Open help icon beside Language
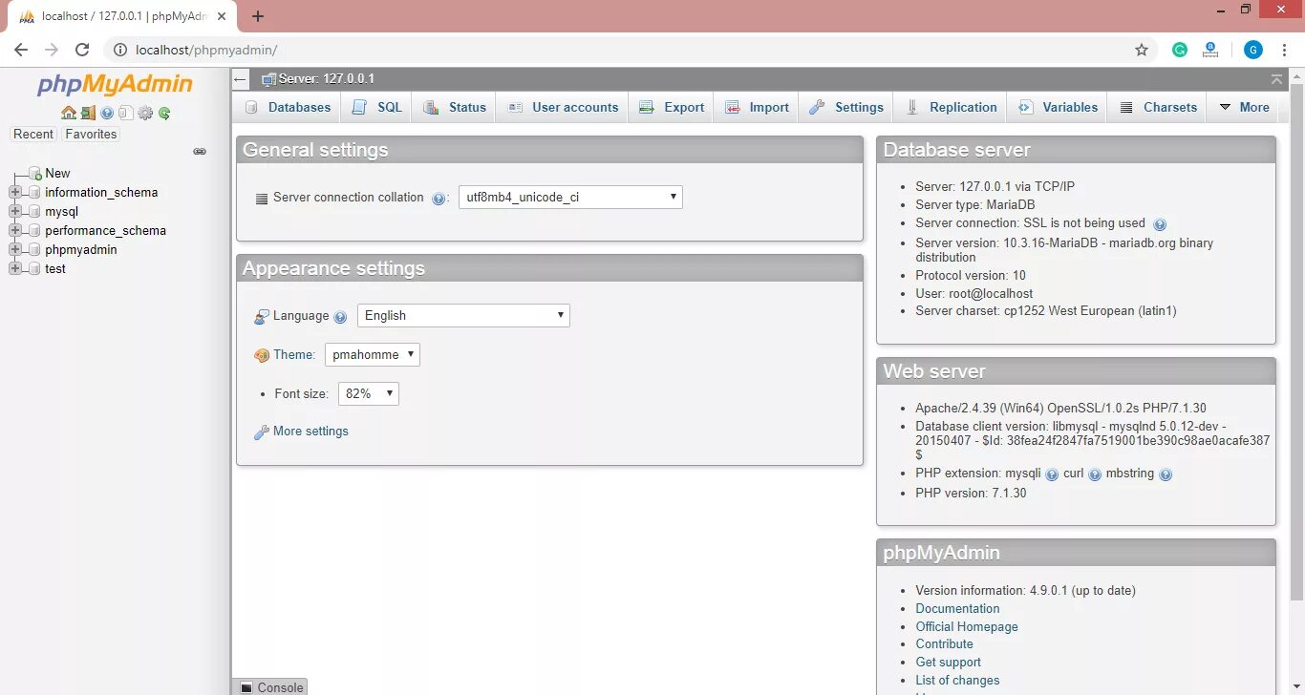 340,317
